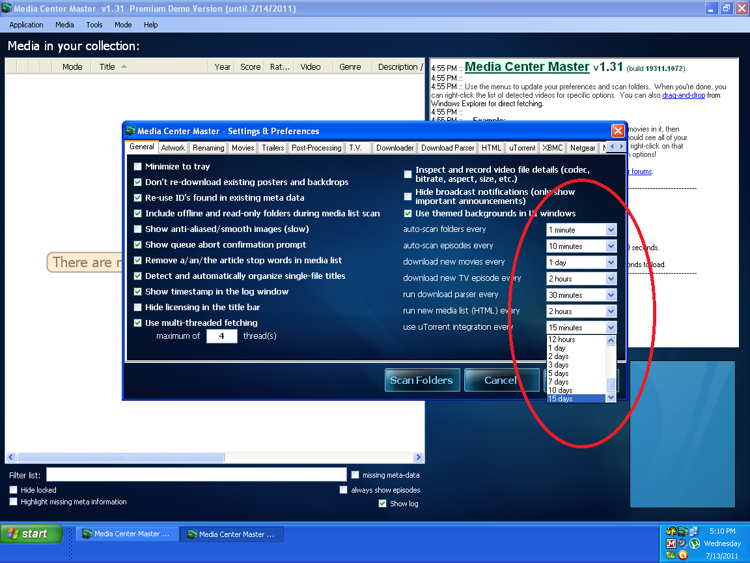This screenshot has width=750, height=563.
Task: Uncheck Use multi-threaded fetching
Action: tap(138, 323)
